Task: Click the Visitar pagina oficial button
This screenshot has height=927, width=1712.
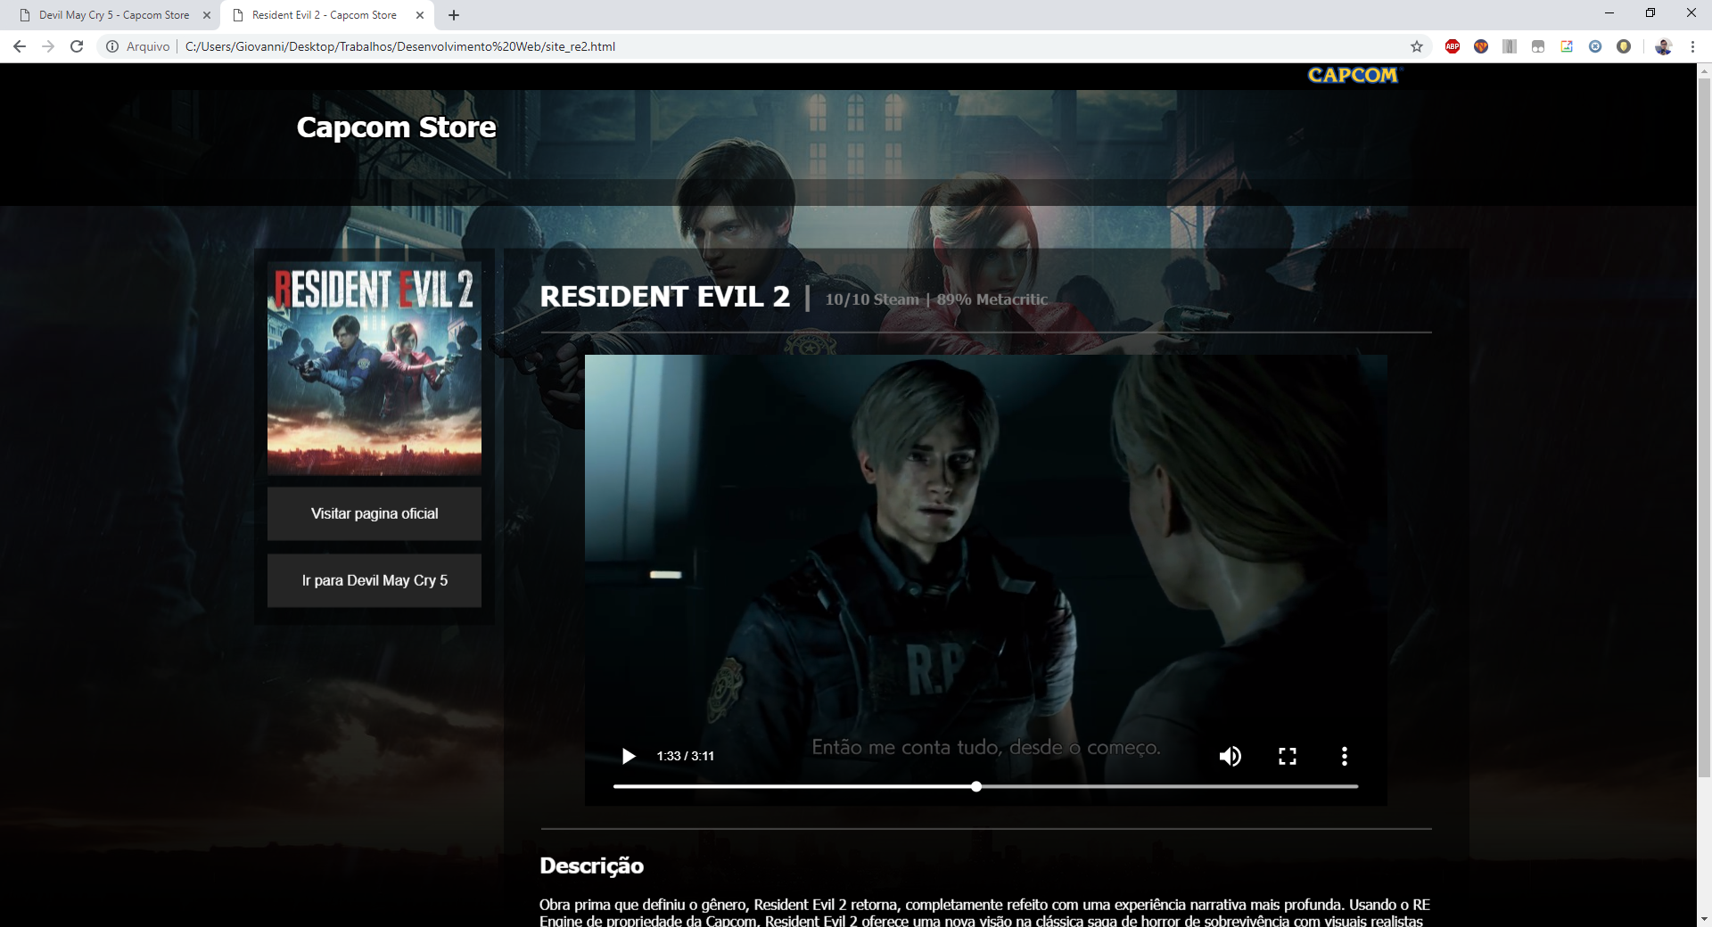Action: point(374,513)
